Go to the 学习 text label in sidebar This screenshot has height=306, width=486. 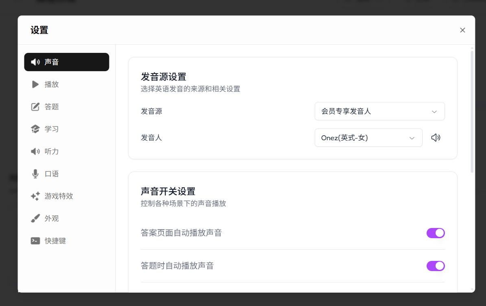point(52,129)
